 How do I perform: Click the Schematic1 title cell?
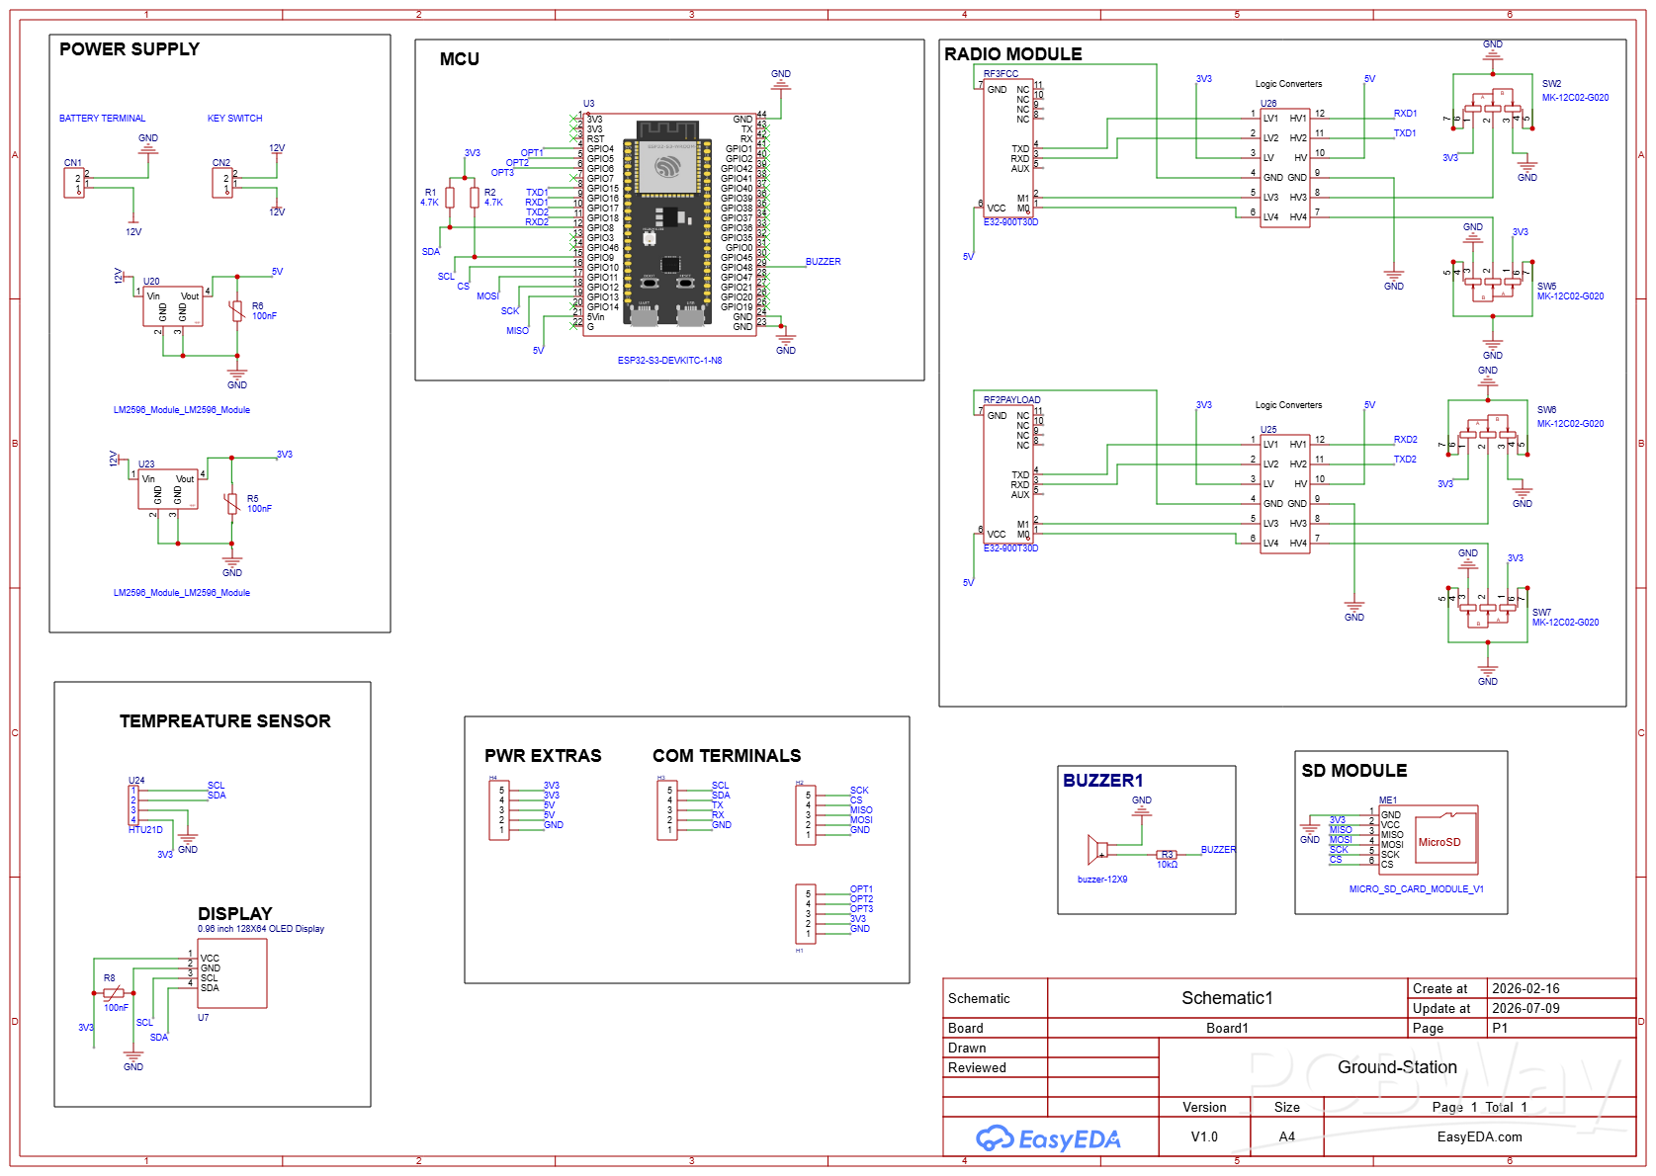pyautogui.click(x=1227, y=998)
